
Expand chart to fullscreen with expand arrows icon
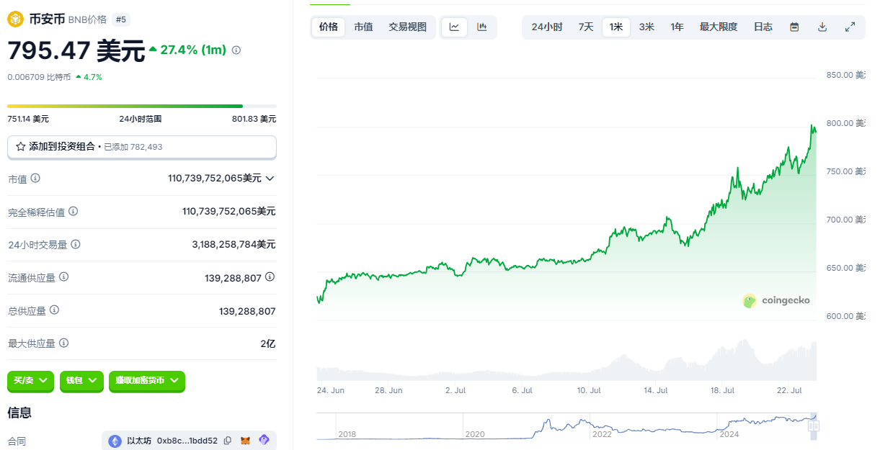click(x=850, y=27)
